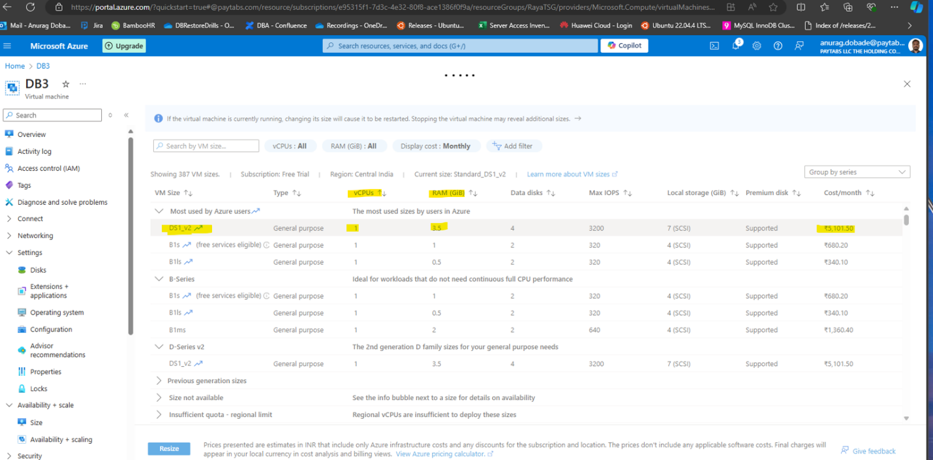Expand the Networking menu section
This screenshot has width=933, height=460.
coord(9,236)
